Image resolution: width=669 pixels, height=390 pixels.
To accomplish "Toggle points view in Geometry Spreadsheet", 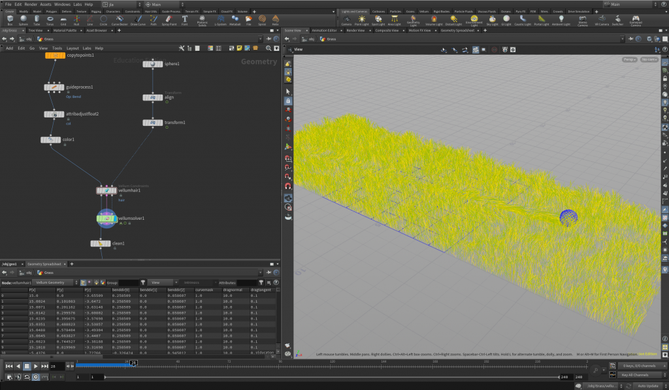I will pos(83,282).
